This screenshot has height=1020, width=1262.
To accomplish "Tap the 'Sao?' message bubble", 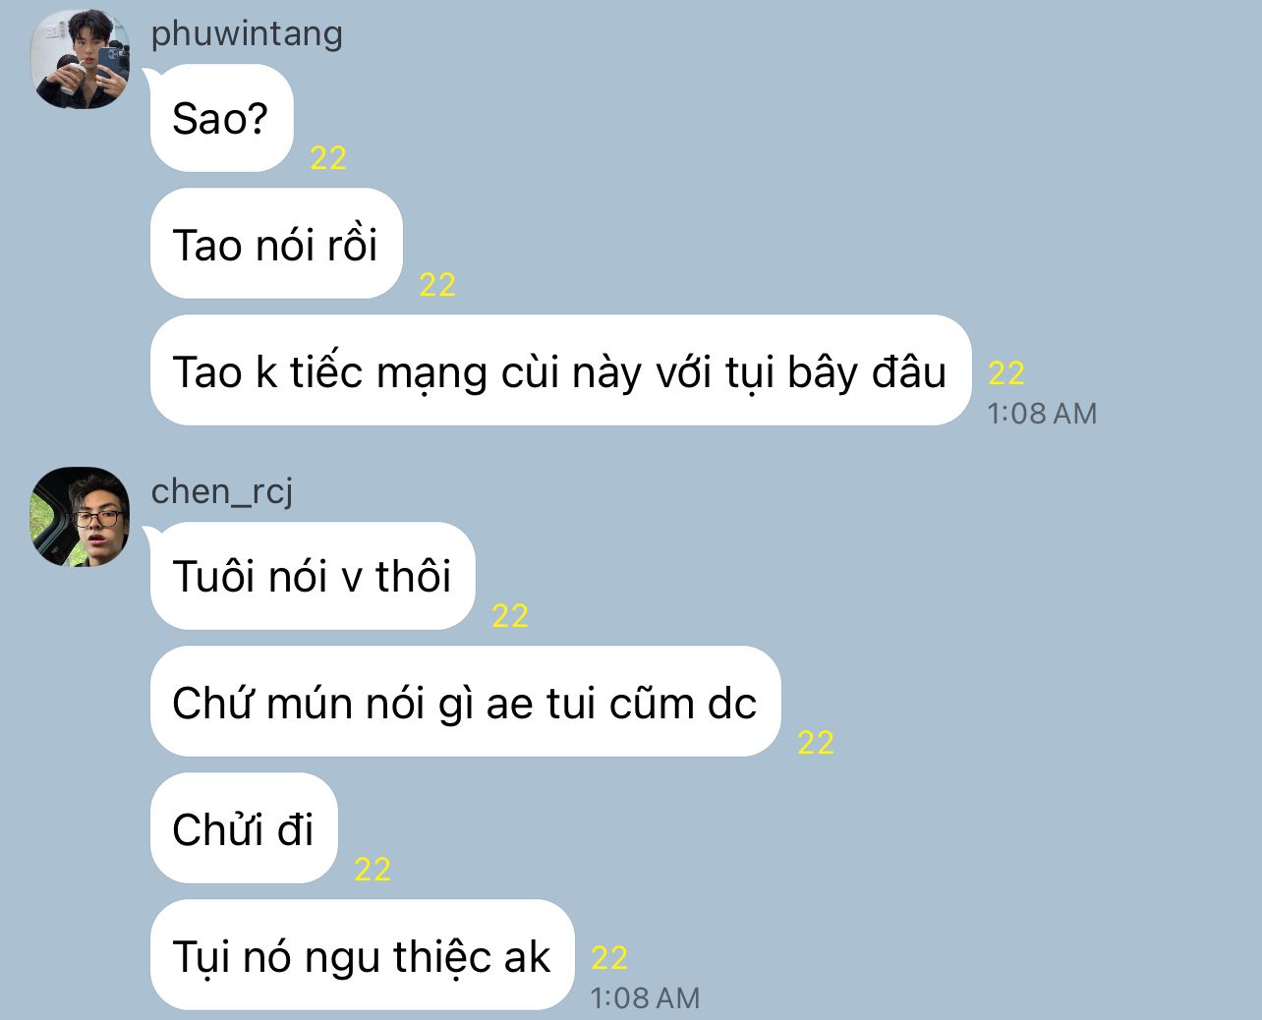I will pos(221,118).
